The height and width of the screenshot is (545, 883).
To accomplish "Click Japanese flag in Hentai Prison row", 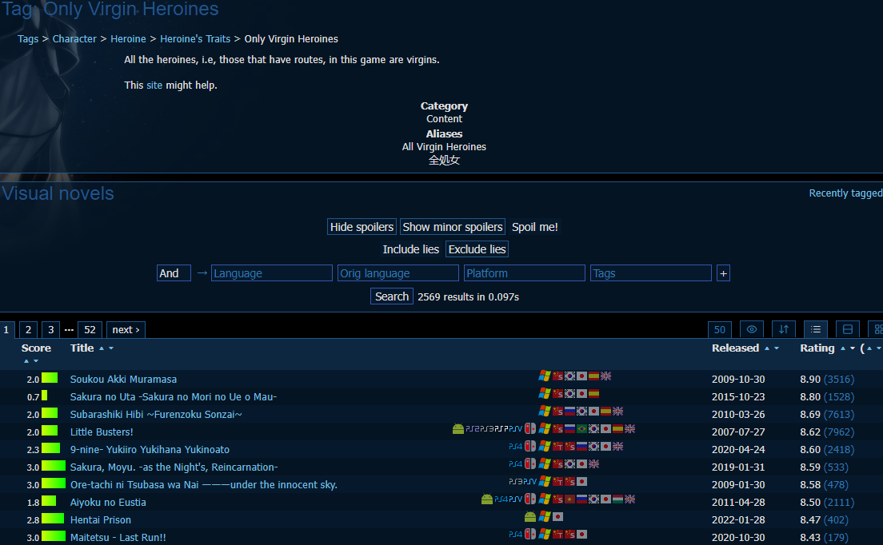I will [557, 516].
